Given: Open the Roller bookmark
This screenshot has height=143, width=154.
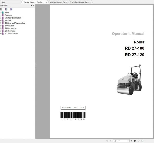Looking at the screenshot, I should [7, 13].
